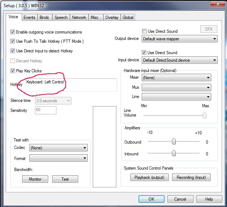Open Recording (Input) sound control panel
Viewport: 227px width, 207px height.
click(x=191, y=177)
